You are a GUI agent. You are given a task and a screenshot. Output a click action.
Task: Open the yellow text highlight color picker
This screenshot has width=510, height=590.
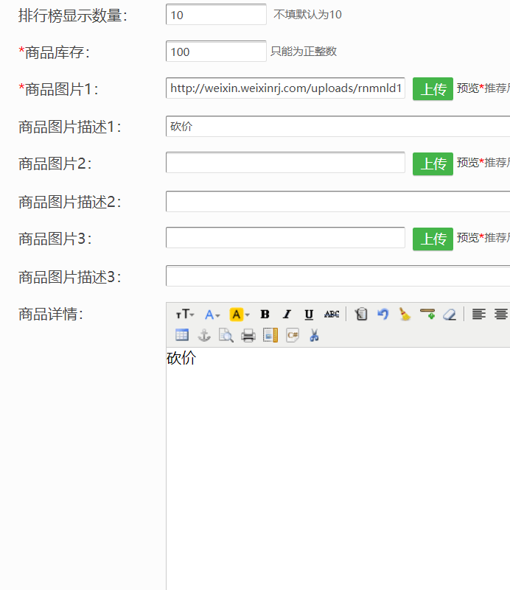pyautogui.click(x=240, y=314)
